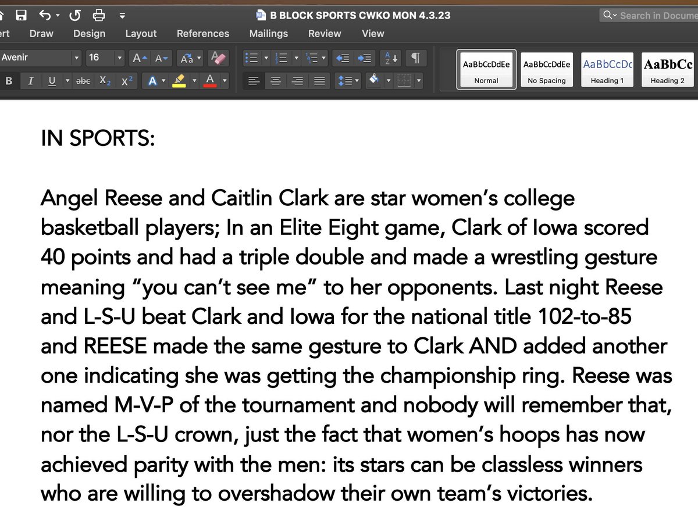
Task: Switch to the Draw tab
Action: pos(41,34)
